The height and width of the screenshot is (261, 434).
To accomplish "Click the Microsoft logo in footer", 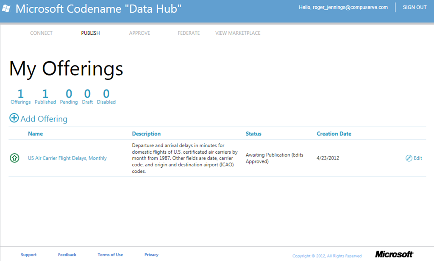I will coord(394,254).
